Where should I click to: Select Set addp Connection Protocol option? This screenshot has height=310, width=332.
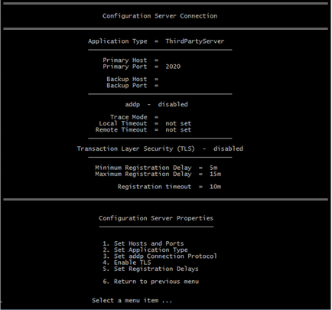(160, 256)
